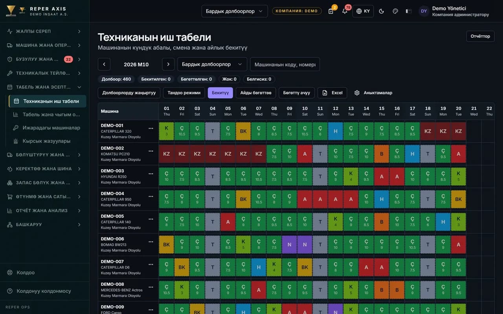This screenshot has height=314, width=503.
Task: Open Кырсык жазуулары menu item
Action: click(x=48, y=141)
